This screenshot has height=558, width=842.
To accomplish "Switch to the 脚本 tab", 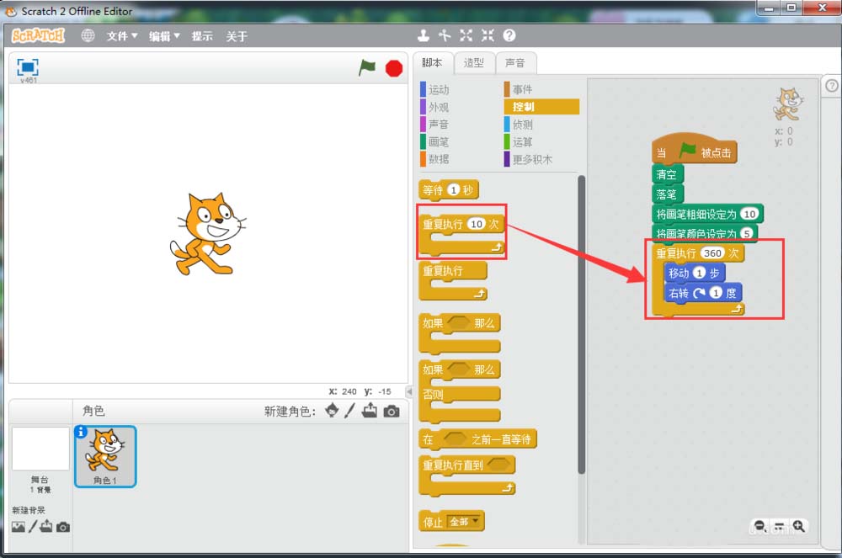I will click(432, 63).
